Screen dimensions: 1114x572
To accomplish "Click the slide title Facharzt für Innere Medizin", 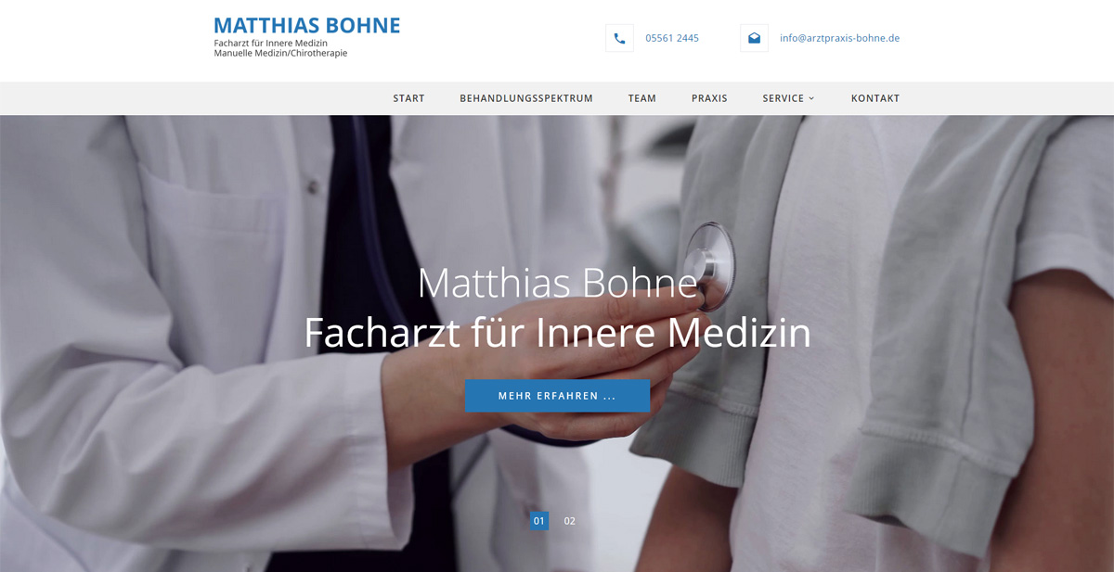I will click(x=557, y=333).
